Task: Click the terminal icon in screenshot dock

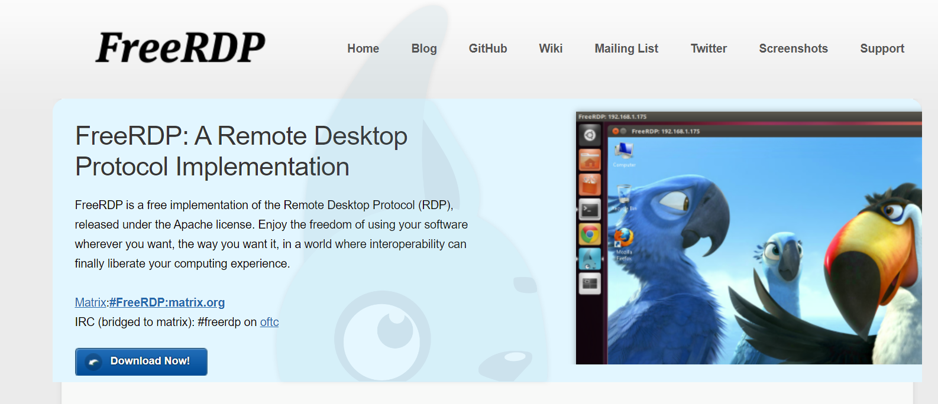Action: (x=590, y=209)
